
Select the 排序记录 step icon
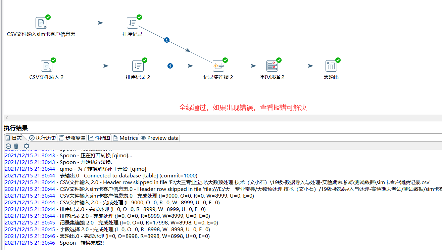coord(133,23)
